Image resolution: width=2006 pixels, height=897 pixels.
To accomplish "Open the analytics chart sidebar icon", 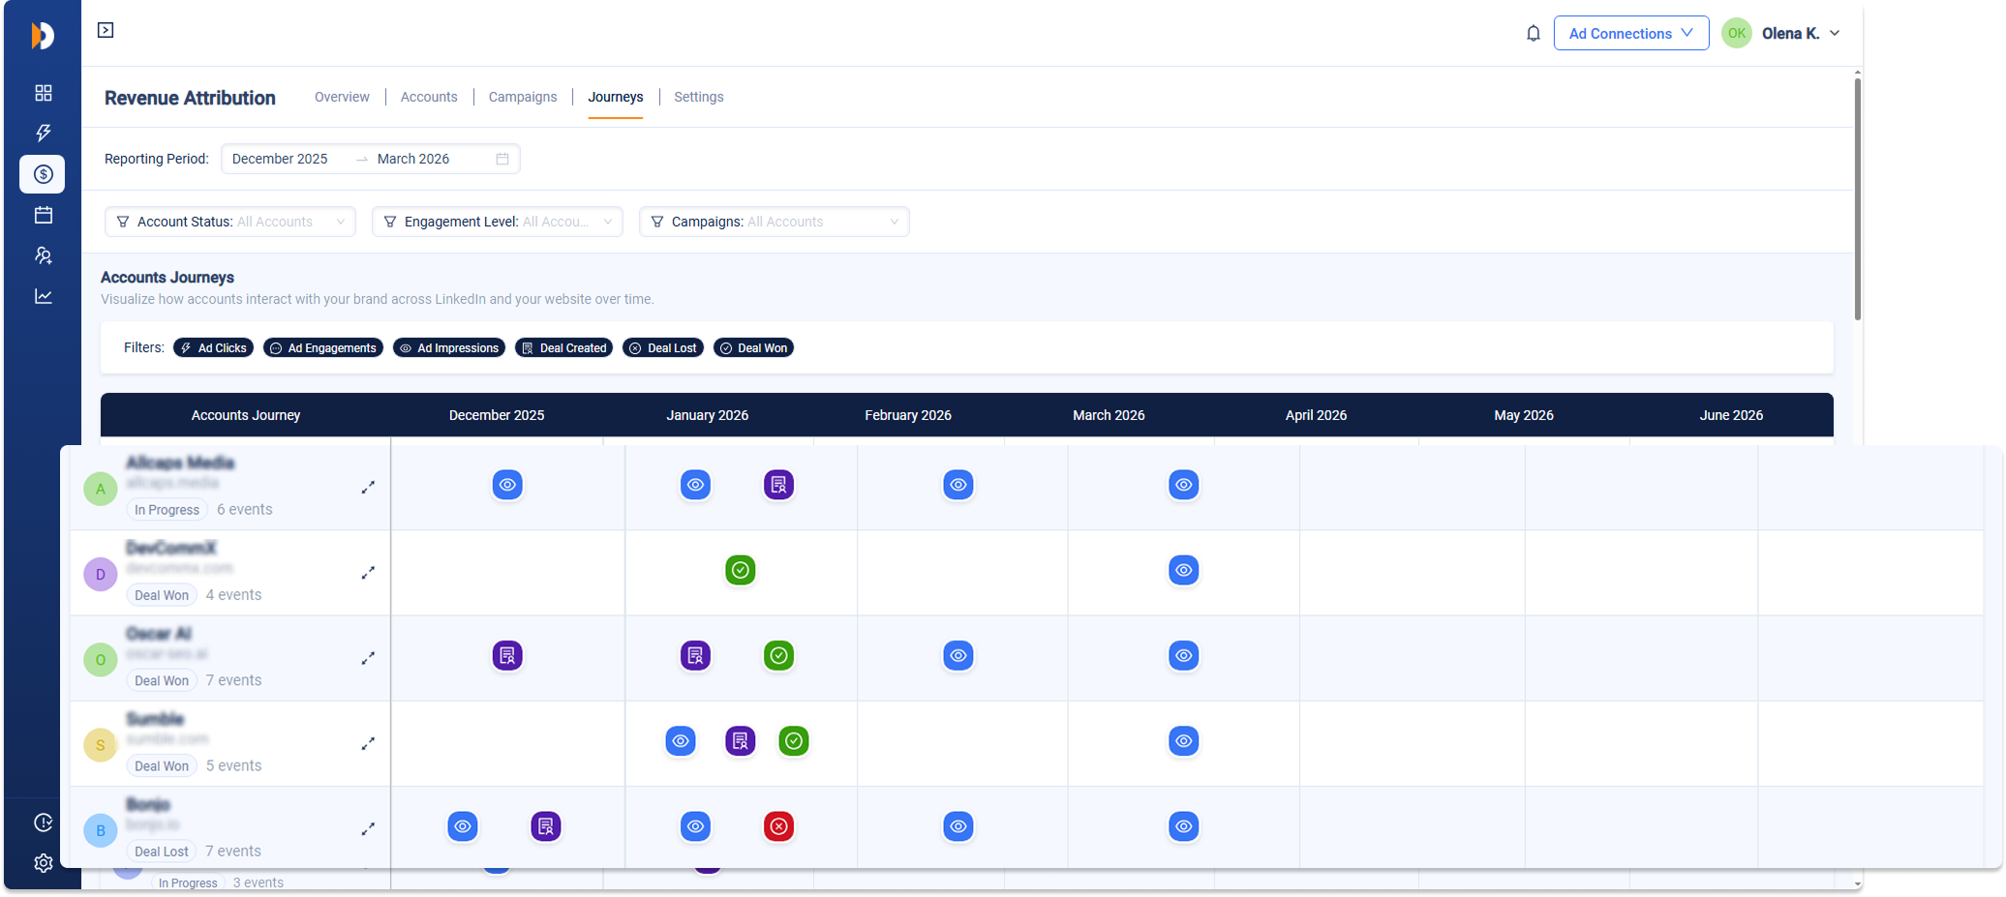I will tap(44, 296).
